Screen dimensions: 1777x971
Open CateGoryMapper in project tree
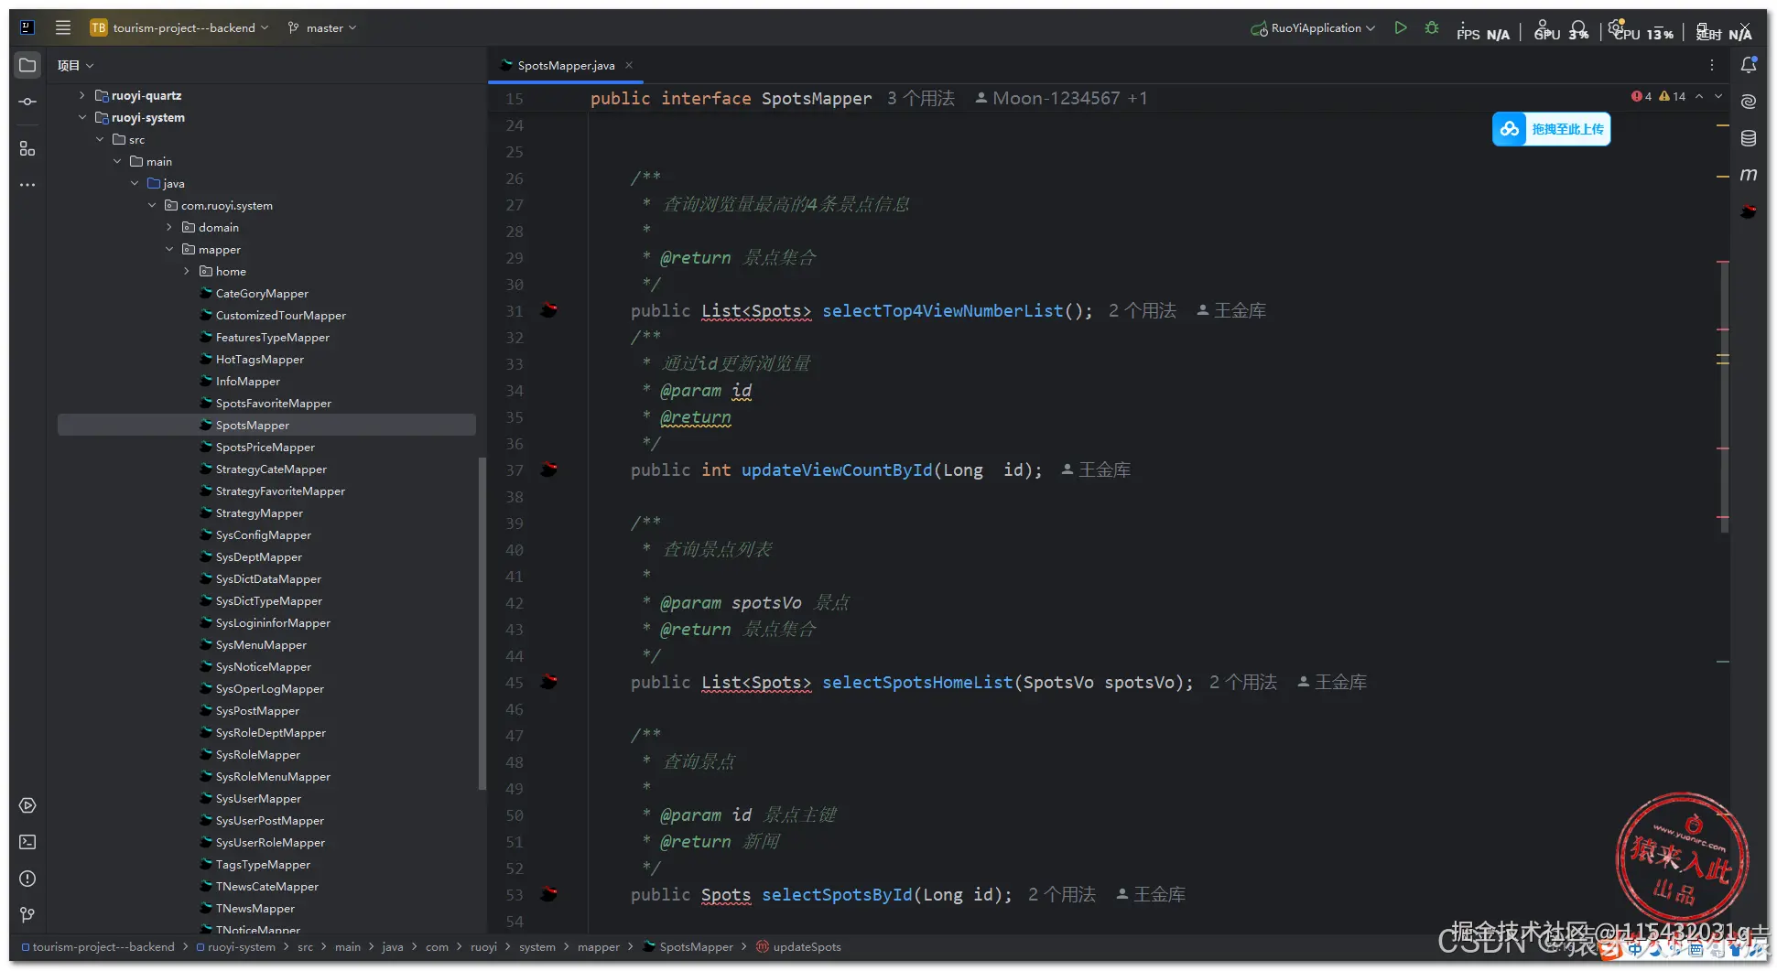click(x=262, y=293)
